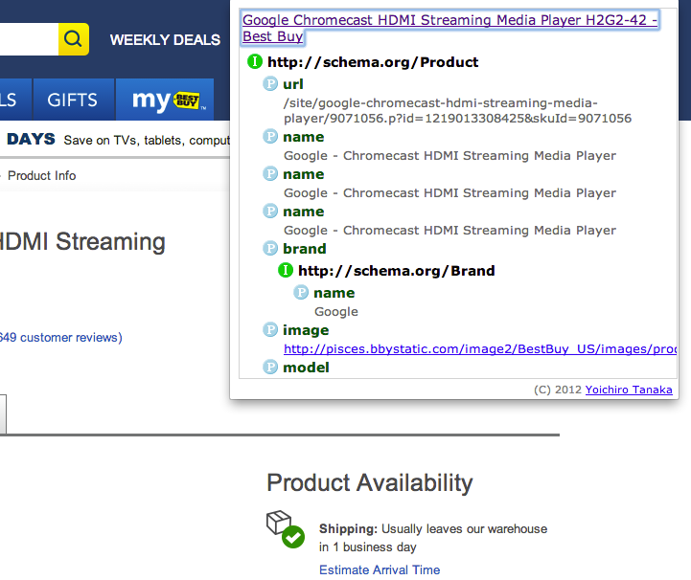
Task: Open the pisces.bbystatic.com image link
Action: pyautogui.click(x=480, y=349)
